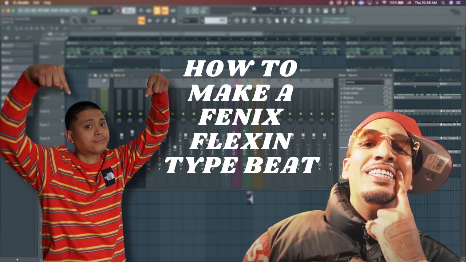The image size is (466, 262).
Task: Adjust Fruity soft clipper mix knob
Action: pos(386,88)
